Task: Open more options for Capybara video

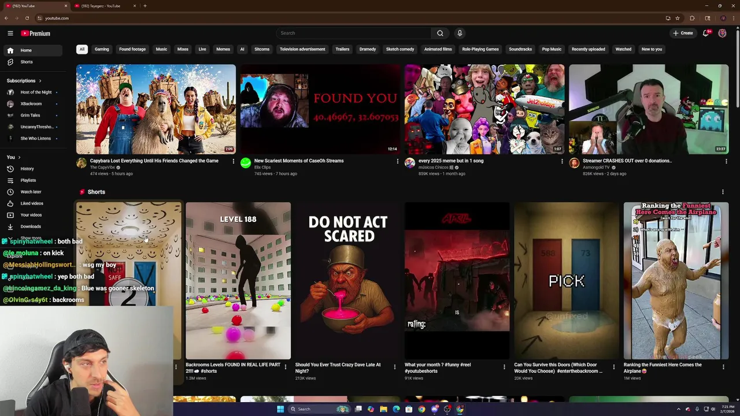Action: (233, 161)
